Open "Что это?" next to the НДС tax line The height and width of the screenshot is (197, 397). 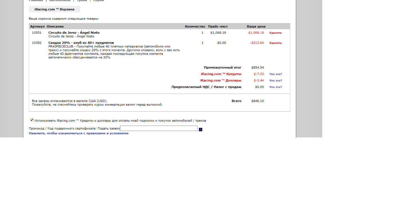(x=275, y=87)
